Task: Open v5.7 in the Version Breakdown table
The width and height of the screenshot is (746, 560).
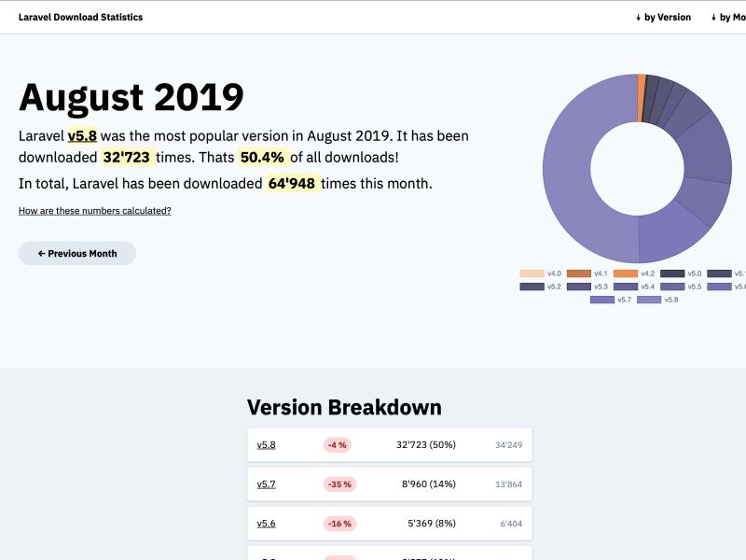Action: click(x=266, y=483)
